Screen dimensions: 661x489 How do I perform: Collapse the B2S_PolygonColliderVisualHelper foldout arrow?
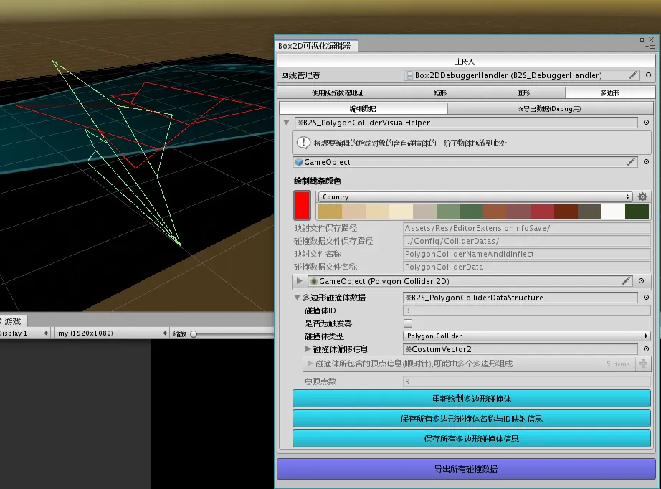287,123
